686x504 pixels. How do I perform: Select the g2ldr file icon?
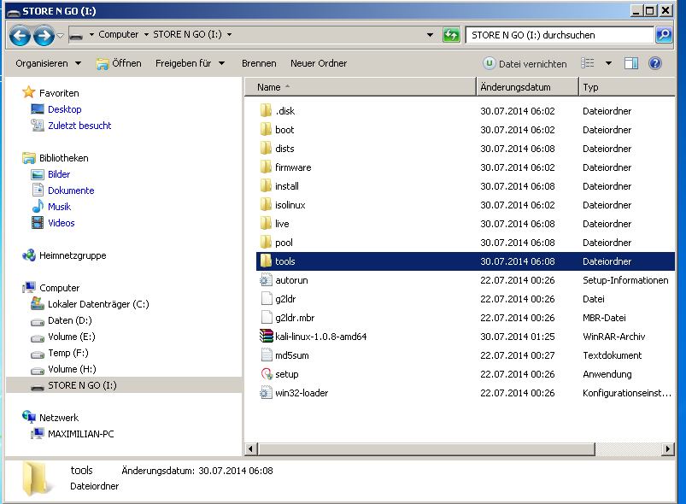coord(266,299)
